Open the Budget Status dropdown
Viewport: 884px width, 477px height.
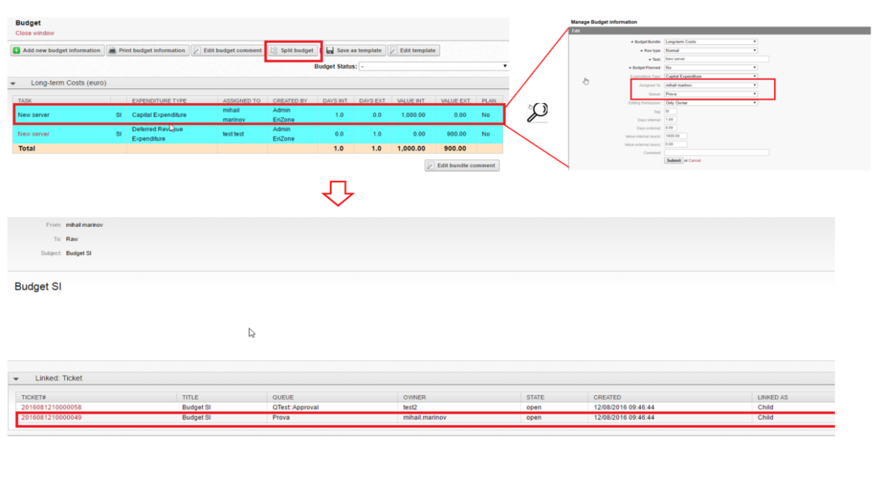click(x=434, y=66)
